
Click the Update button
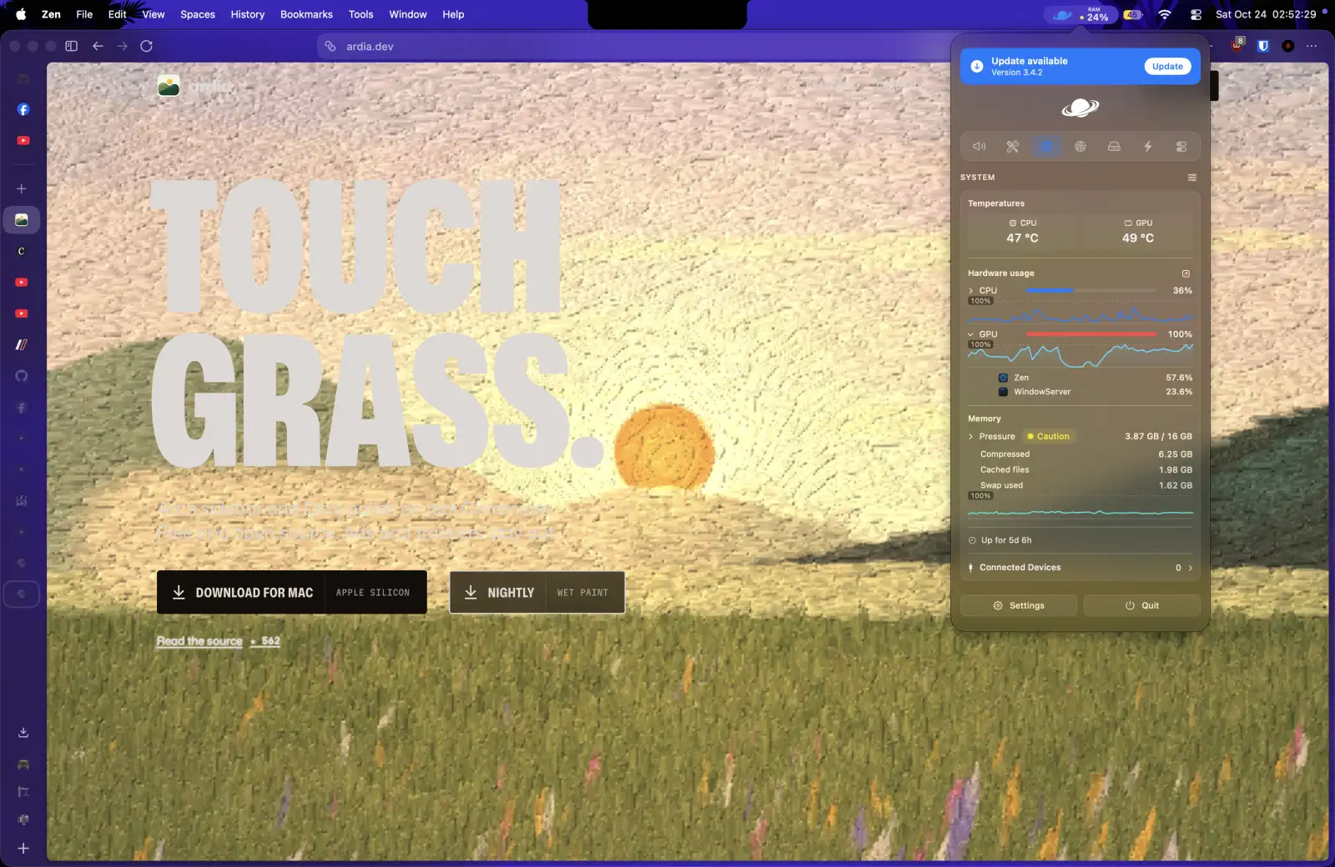click(x=1167, y=67)
